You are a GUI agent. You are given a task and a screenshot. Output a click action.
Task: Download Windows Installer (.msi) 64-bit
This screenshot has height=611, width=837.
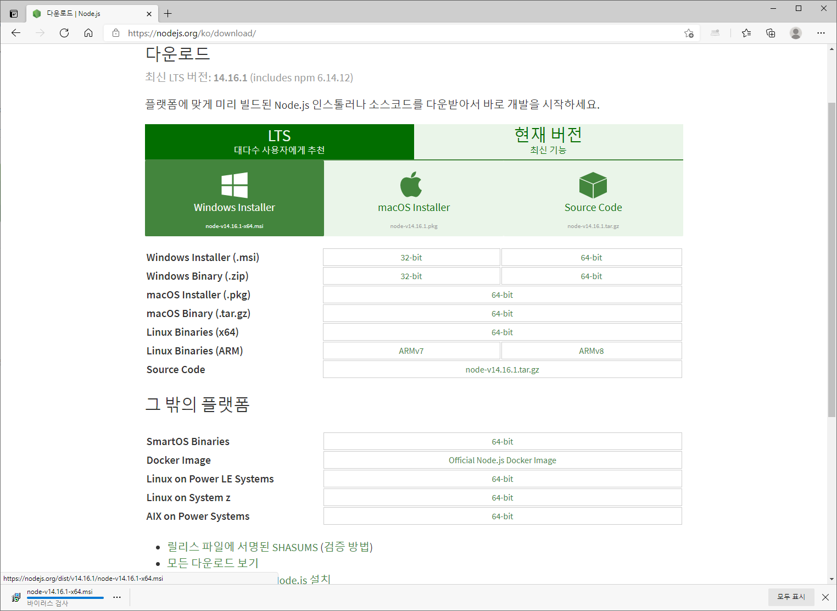(592, 257)
